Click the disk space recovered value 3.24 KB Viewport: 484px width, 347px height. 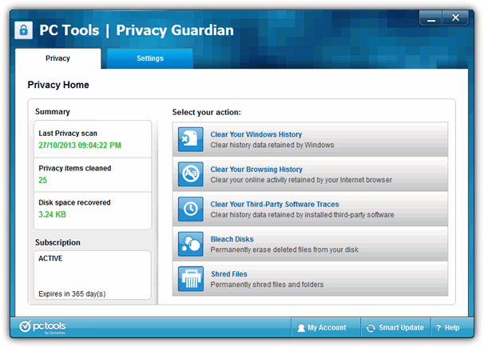pyautogui.click(x=52, y=214)
